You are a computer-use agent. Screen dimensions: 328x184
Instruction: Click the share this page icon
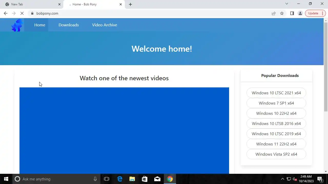click(274, 13)
